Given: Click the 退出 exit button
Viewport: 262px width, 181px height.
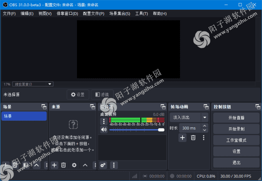Looking at the screenshot, I should pyautogui.click(x=236, y=163).
